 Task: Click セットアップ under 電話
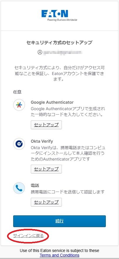tap(46, 202)
